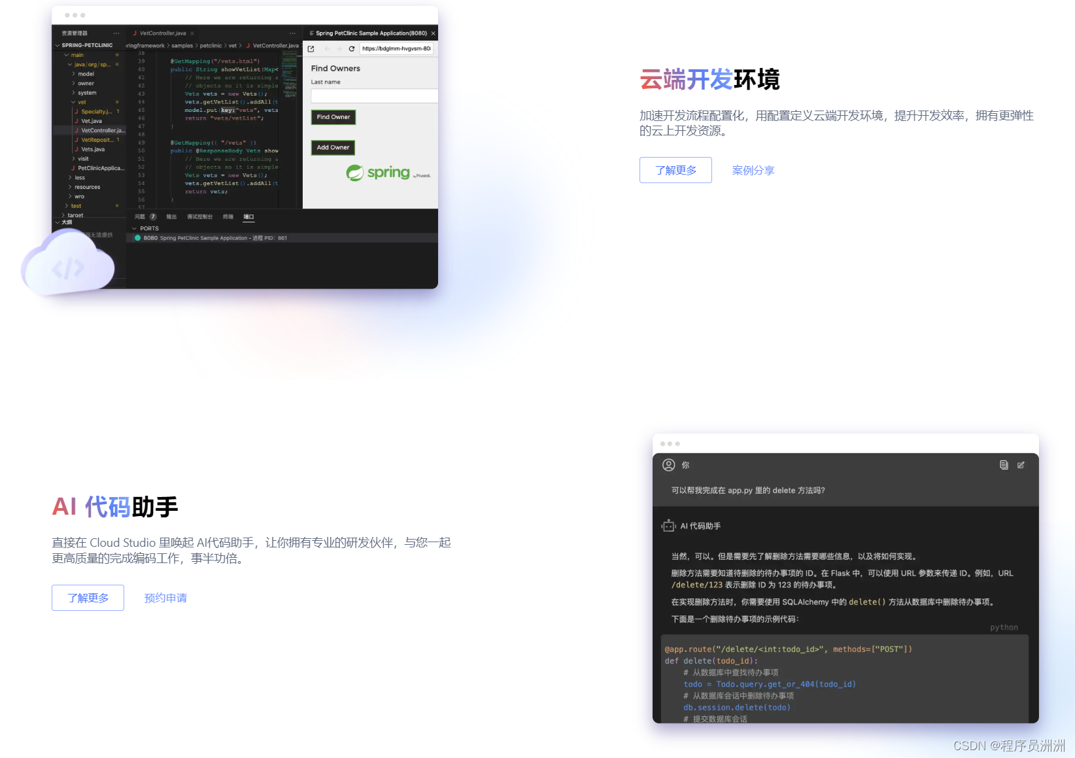Click the Find Owner button
This screenshot has width=1075, height=758.
click(333, 117)
